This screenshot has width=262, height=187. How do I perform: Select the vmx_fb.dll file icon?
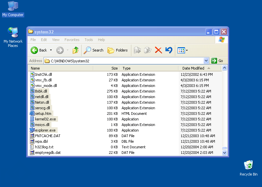32,80
